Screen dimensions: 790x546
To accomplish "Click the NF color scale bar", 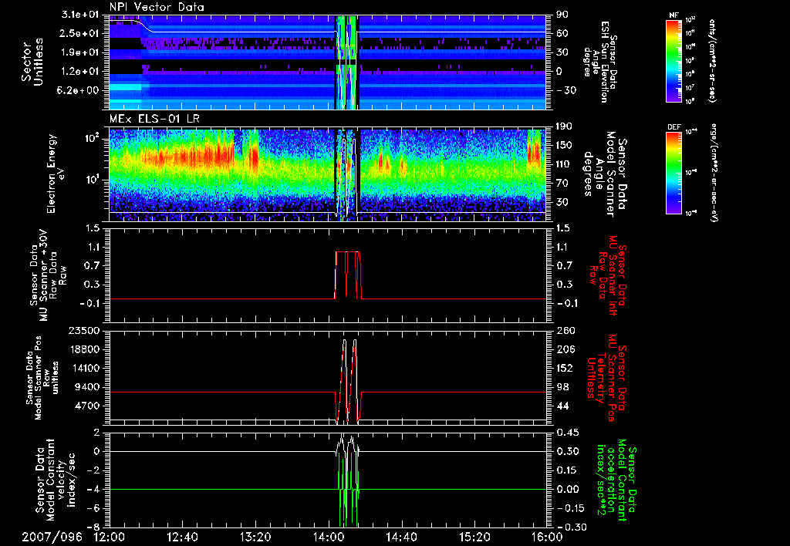I will [674, 61].
